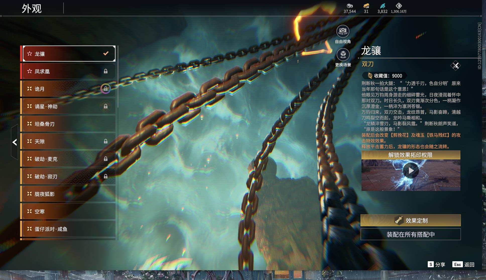Click the rarity icon beside 坦桑骨刃

(30, 124)
